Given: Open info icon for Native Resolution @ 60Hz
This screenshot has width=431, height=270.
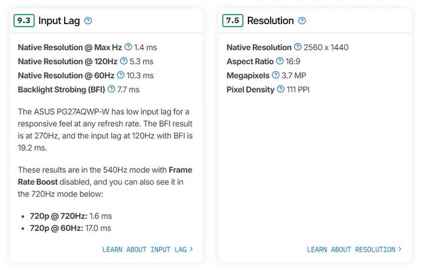Looking at the screenshot, I should click(x=120, y=75).
